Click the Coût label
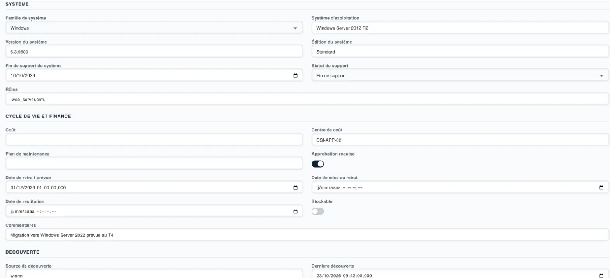The image size is (610, 278). coord(11,130)
